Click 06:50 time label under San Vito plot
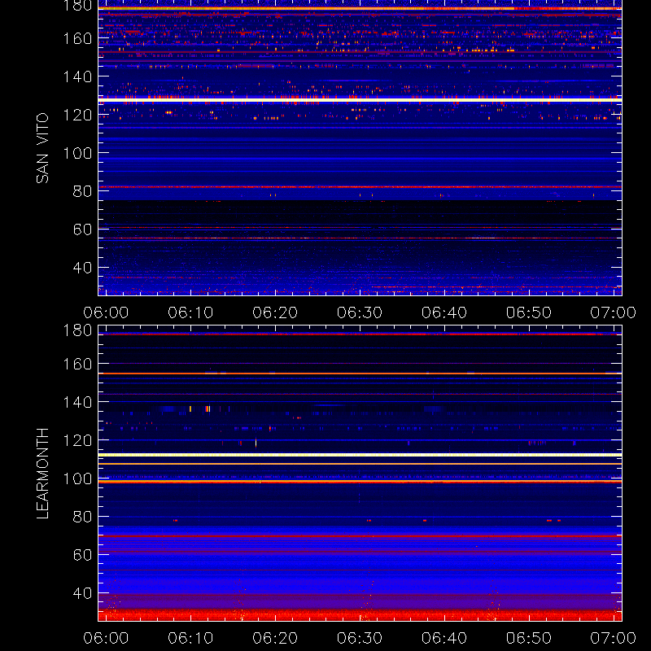 (528, 312)
